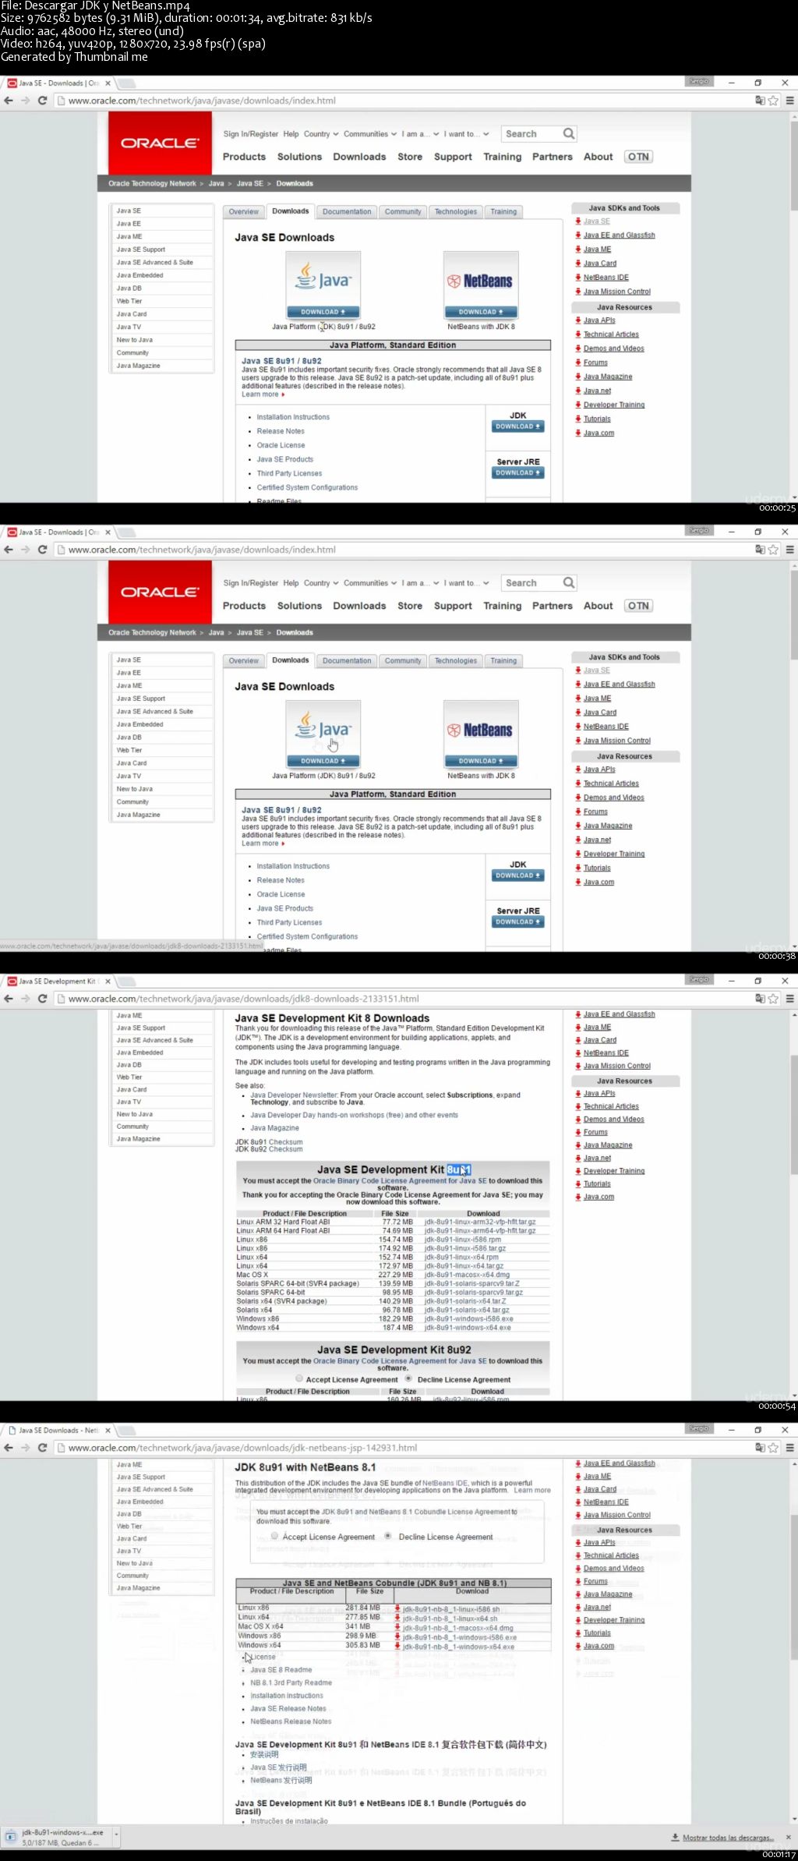Open the Support menu in the 00:00:38 frame
This screenshot has height=1861, width=798.
tap(453, 606)
